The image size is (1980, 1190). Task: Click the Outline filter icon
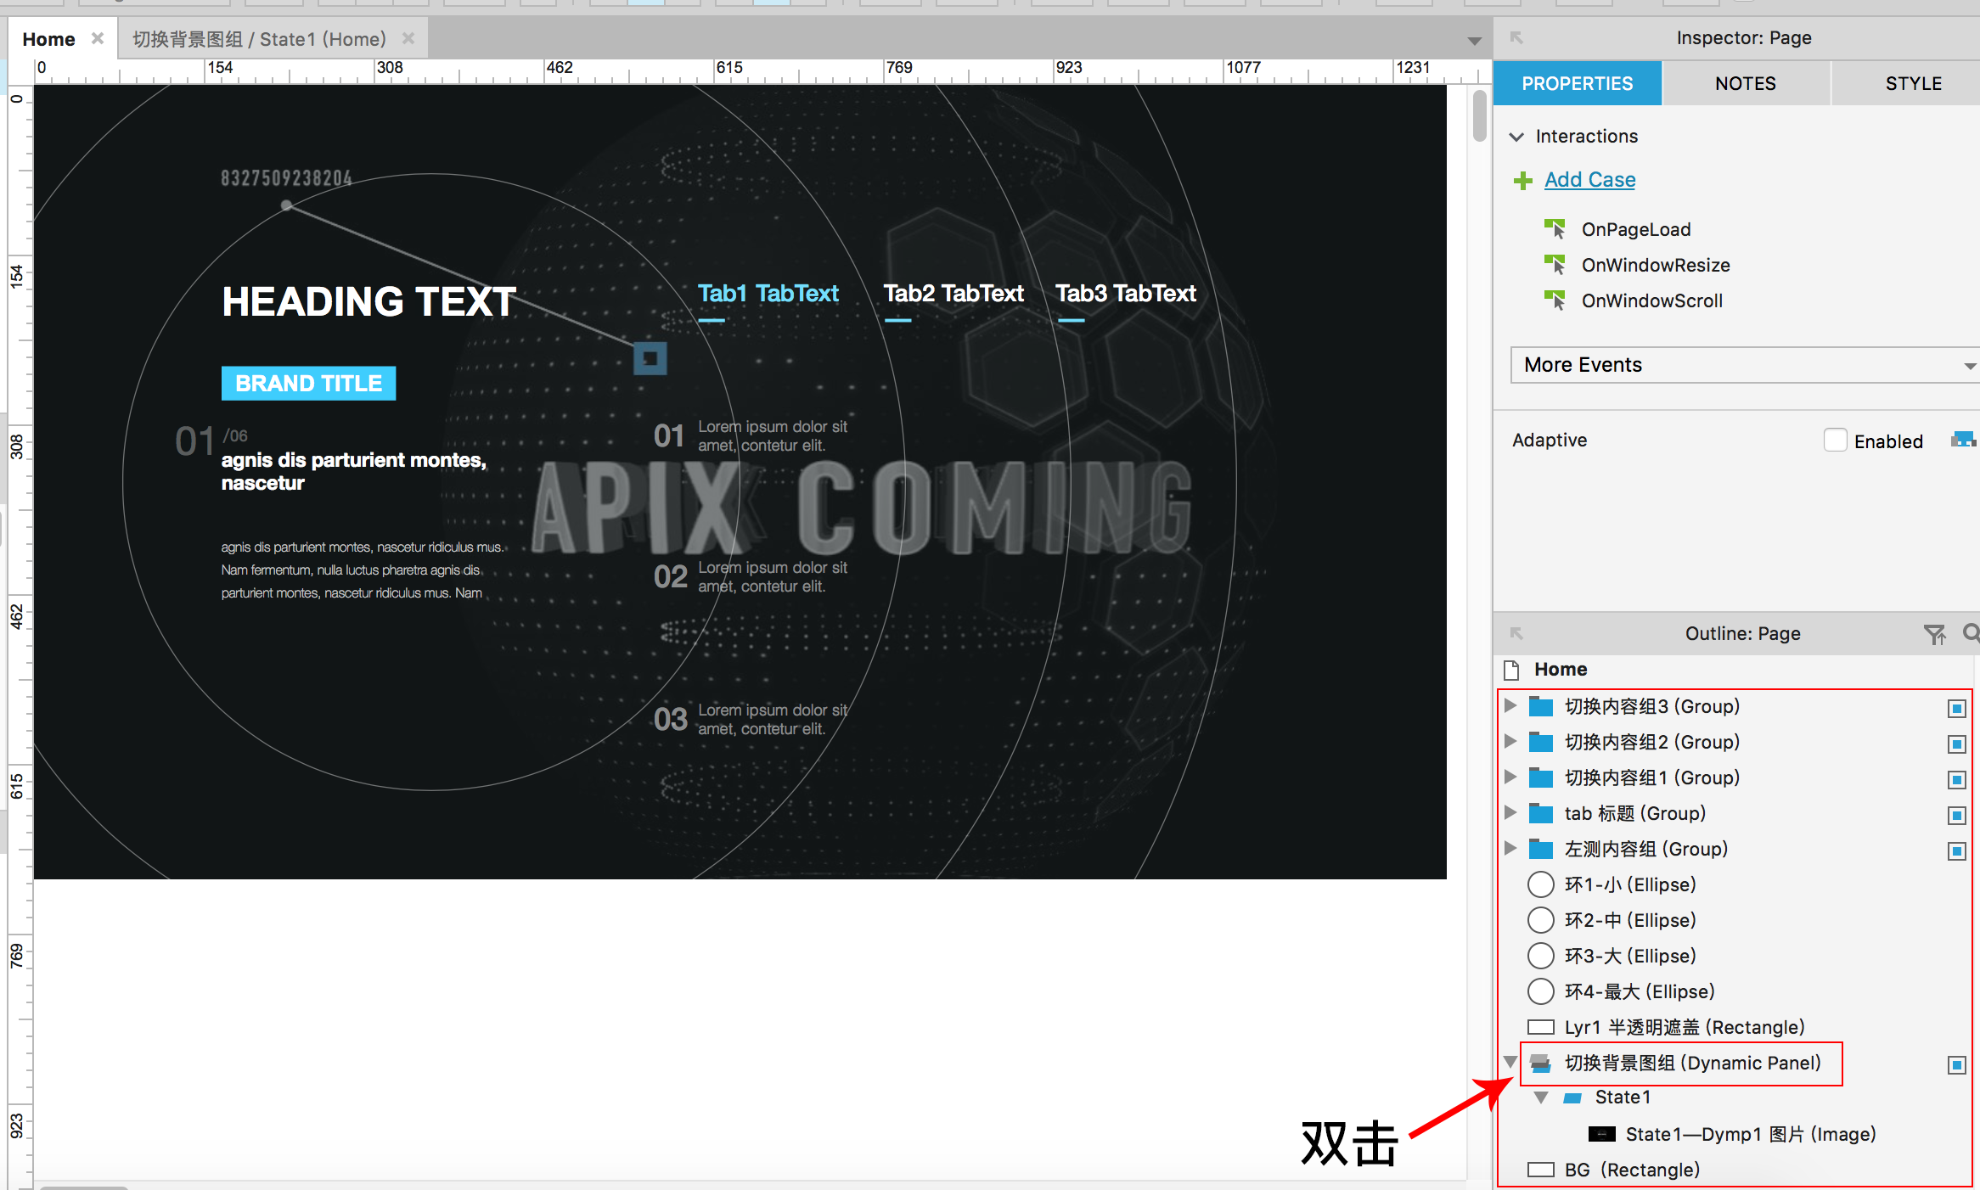point(1934,634)
